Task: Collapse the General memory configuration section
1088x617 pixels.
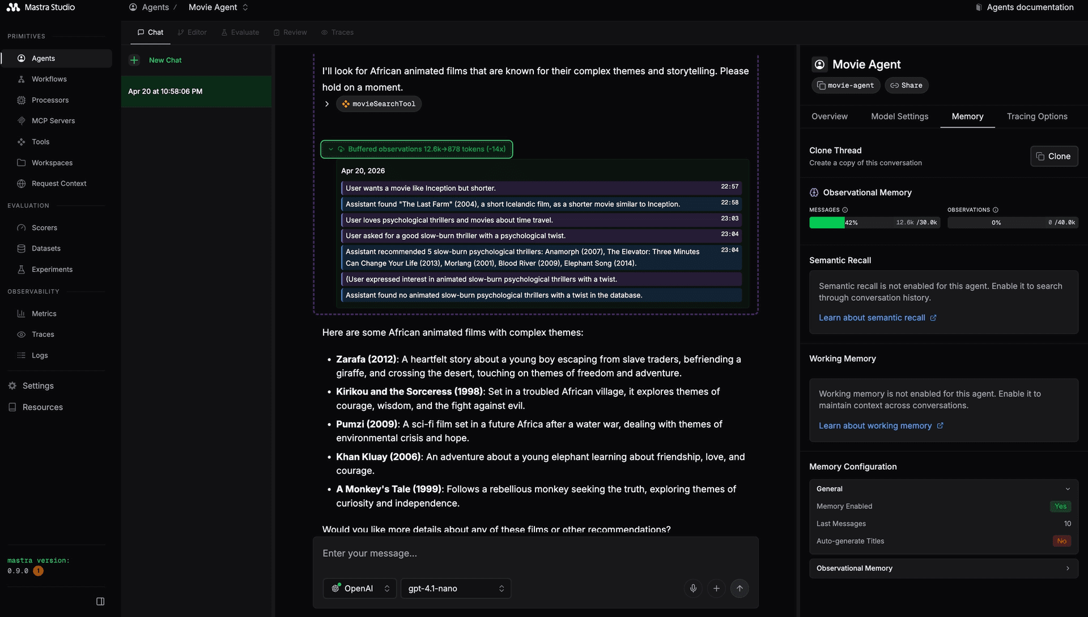Action: (x=1068, y=488)
